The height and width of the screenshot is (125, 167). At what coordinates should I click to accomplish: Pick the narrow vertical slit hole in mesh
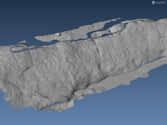coord(98,50)
